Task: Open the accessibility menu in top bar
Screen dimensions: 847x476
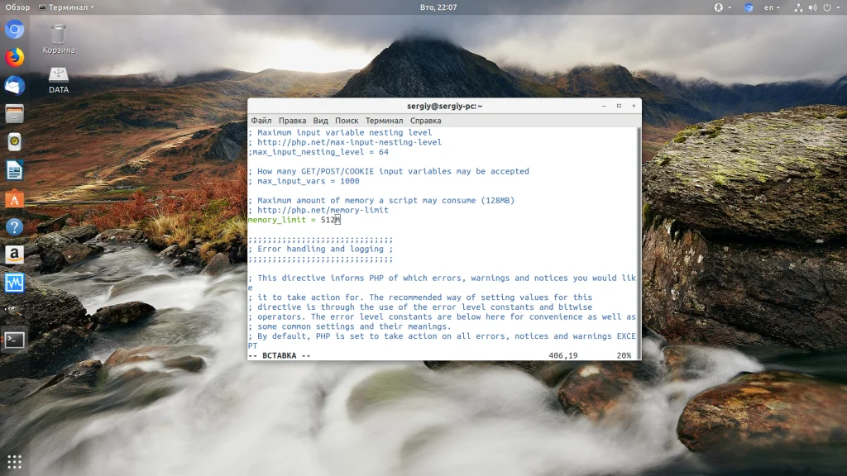Action: pos(722,7)
